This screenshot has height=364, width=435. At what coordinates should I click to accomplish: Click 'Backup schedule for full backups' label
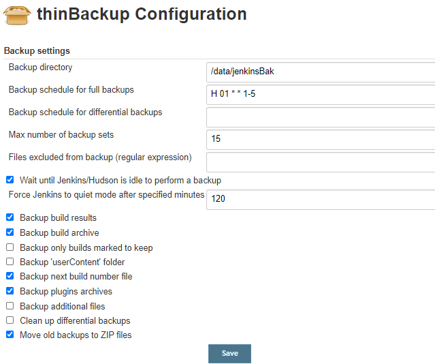coord(71,90)
